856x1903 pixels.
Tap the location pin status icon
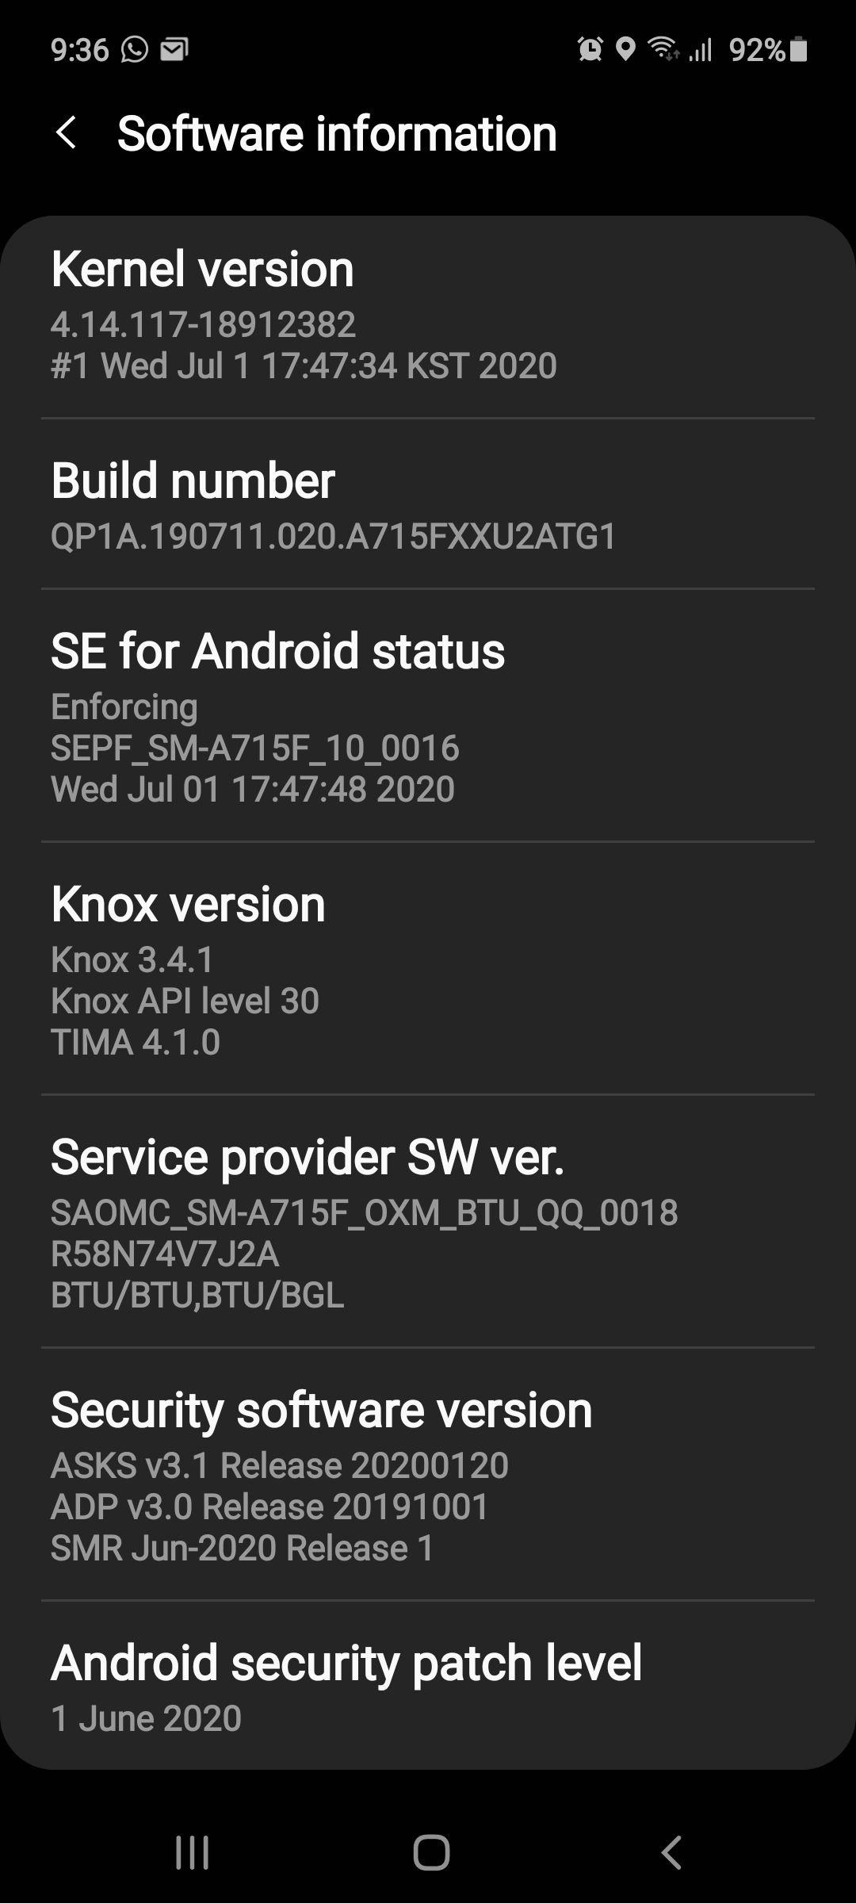[x=626, y=50]
